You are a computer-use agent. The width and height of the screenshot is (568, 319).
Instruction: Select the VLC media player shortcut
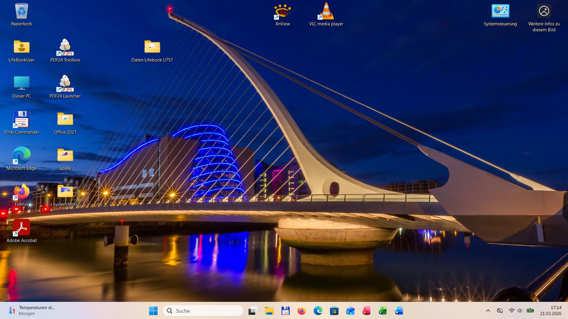[x=326, y=12]
